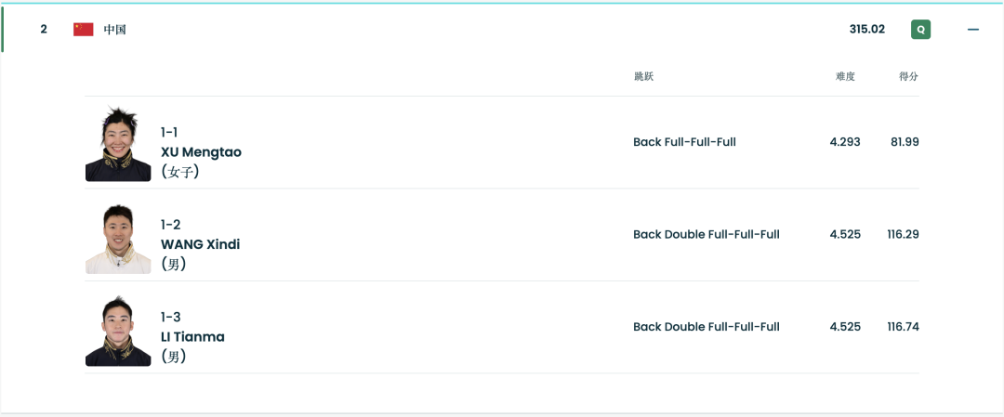Image resolution: width=1004 pixels, height=417 pixels.
Task: Open XU Mengtao's athlete profile
Action: point(201,151)
